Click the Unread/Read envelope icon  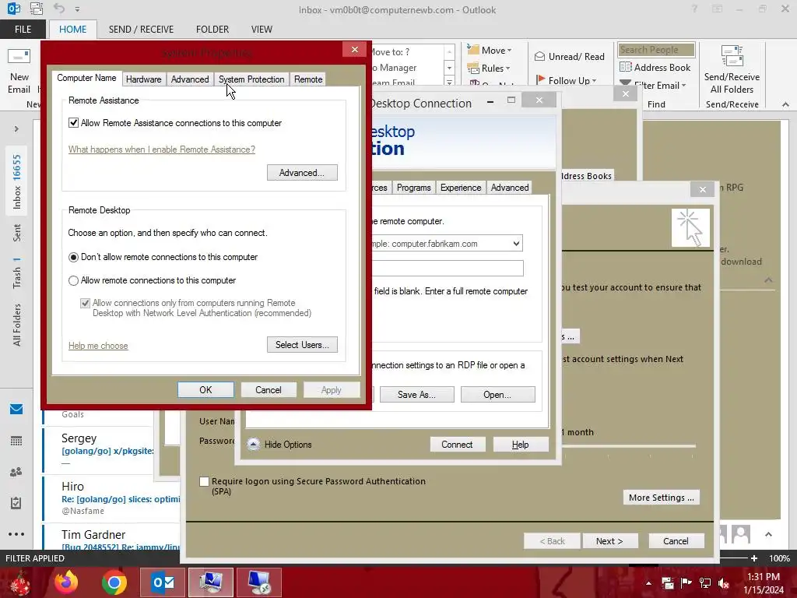click(x=540, y=56)
